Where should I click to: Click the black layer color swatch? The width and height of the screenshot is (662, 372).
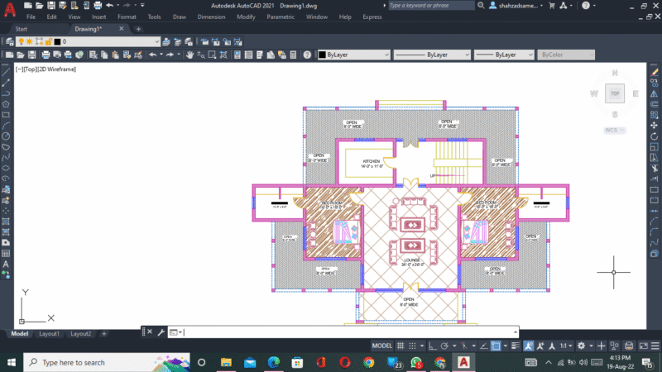57,41
